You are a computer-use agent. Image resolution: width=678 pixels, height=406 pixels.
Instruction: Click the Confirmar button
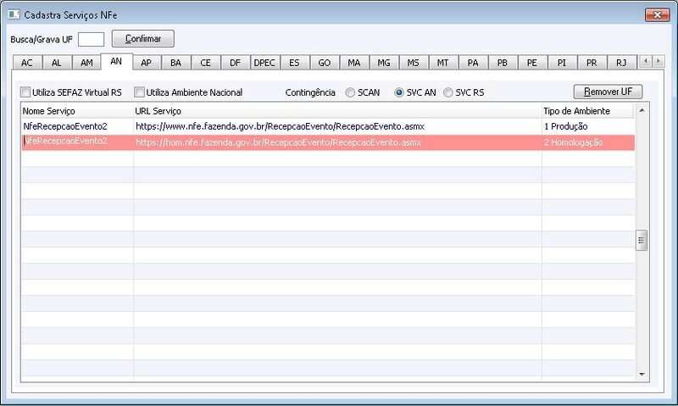(143, 38)
